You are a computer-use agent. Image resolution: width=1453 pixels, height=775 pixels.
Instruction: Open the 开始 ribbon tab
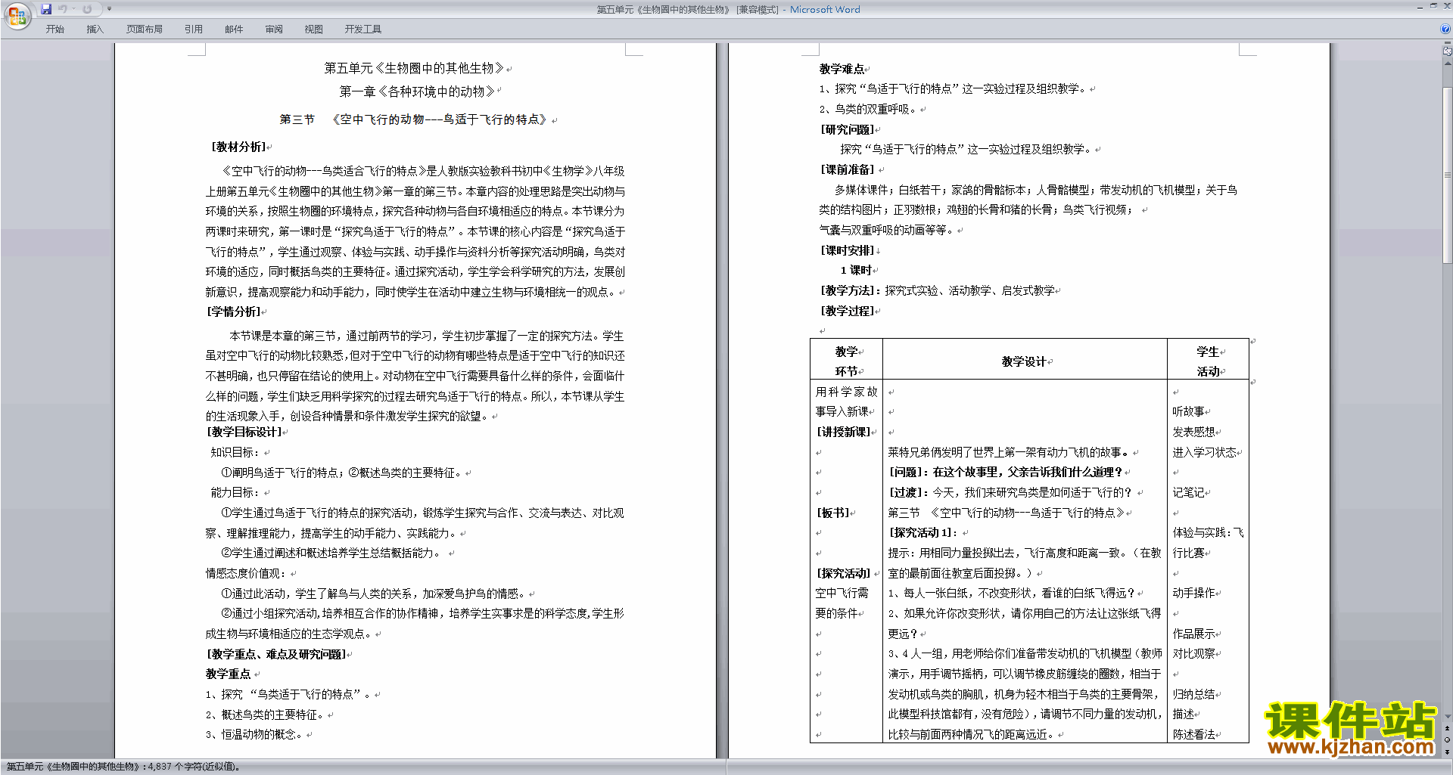[54, 29]
